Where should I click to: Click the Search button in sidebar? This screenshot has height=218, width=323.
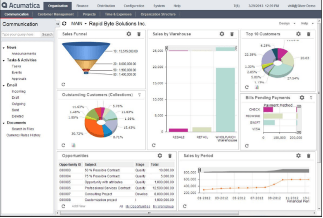(47, 34)
